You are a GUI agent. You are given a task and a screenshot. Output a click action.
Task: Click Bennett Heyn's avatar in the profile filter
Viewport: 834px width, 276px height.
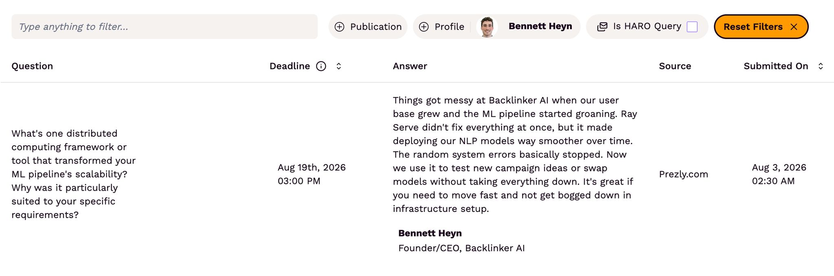[x=487, y=27]
